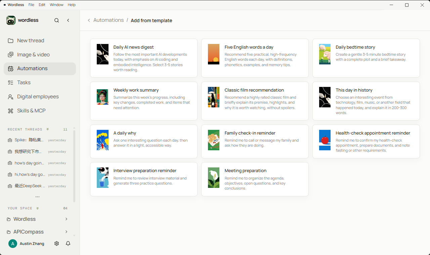This screenshot has height=255, width=430.
Task: Click the 'This day in history' title
Action: point(354,90)
